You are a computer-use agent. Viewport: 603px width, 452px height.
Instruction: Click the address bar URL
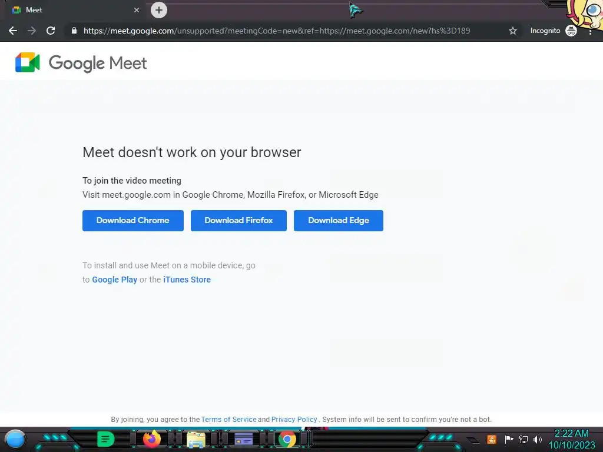(x=277, y=31)
